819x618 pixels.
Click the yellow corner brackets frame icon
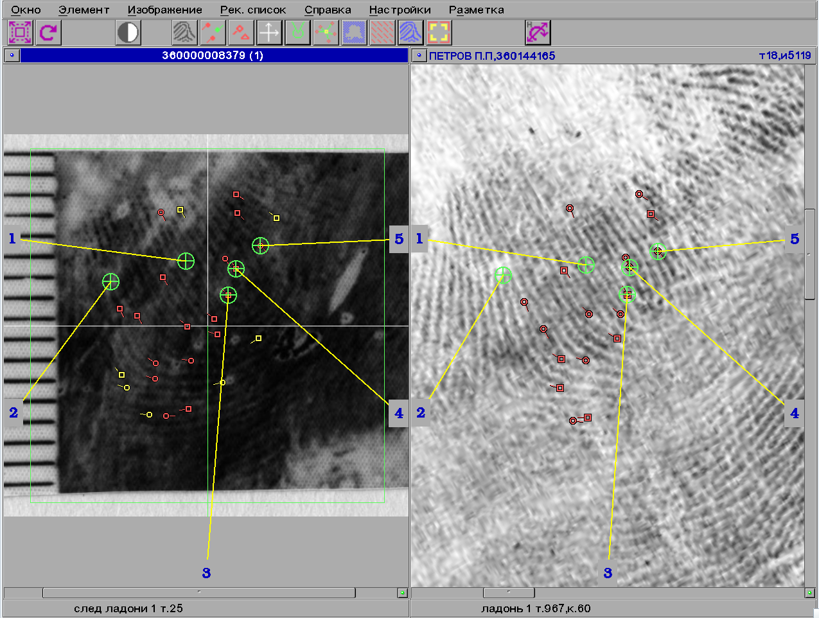click(x=439, y=32)
